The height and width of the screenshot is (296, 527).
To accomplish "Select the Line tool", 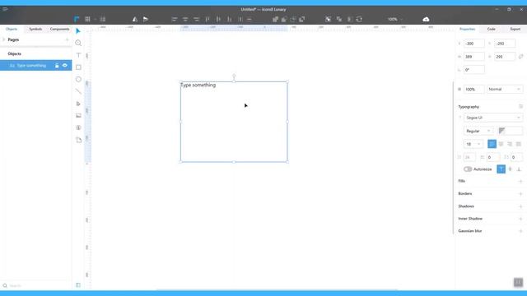I will (78, 91).
